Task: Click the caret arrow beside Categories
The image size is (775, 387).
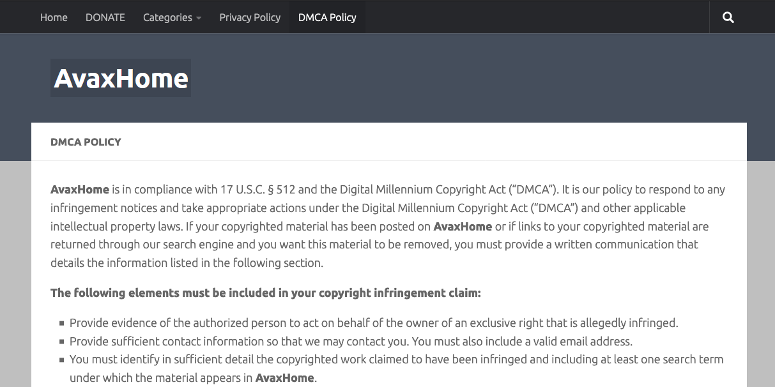Action: coord(199,18)
